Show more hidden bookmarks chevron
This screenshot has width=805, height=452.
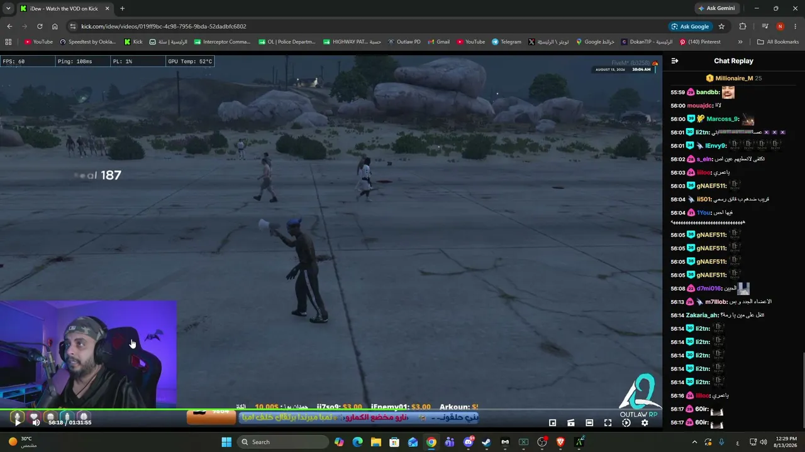(x=740, y=42)
